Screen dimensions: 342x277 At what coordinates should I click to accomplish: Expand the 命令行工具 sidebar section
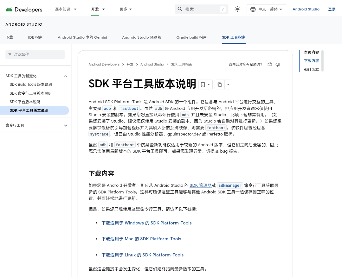tap(66, 125)
